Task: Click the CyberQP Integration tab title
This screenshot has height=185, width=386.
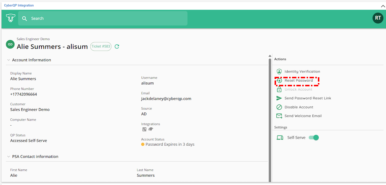Action: pos(19,5)
